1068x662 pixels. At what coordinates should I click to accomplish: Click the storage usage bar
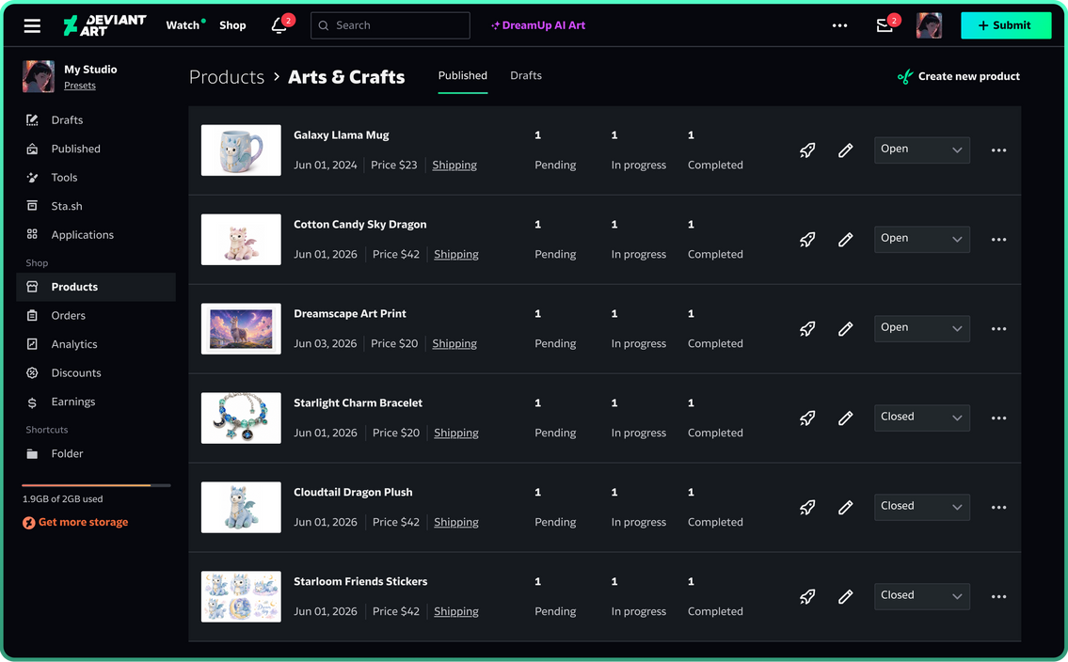click(x=96, y=485)
